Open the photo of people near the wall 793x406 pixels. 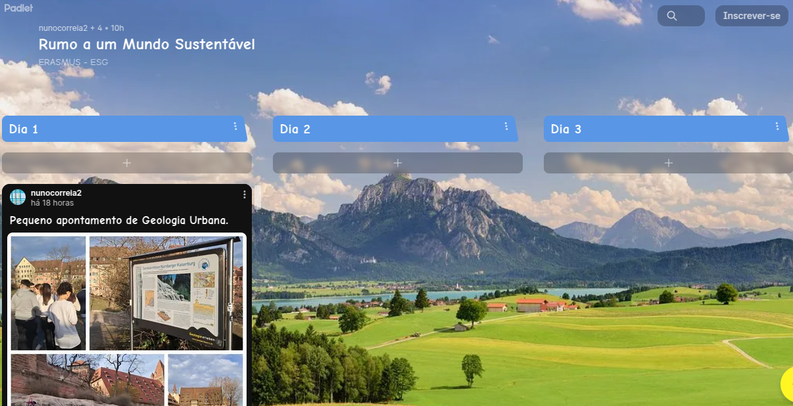click(x=49, y=293)
